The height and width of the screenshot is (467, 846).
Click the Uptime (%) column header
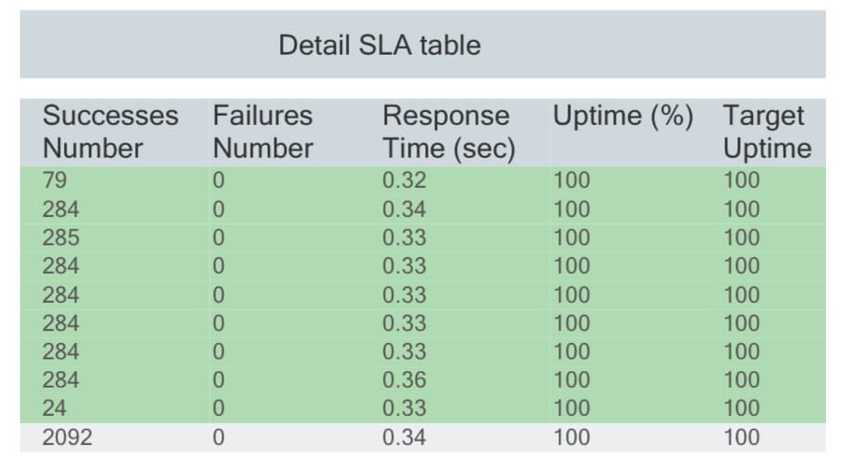click(x=623, y=116)
